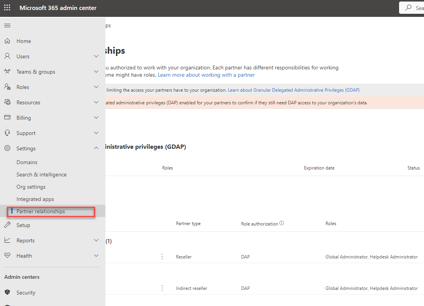Click the Settings gear icon
Viewport: 424px width, 306px height.
(x=7, y=148)
